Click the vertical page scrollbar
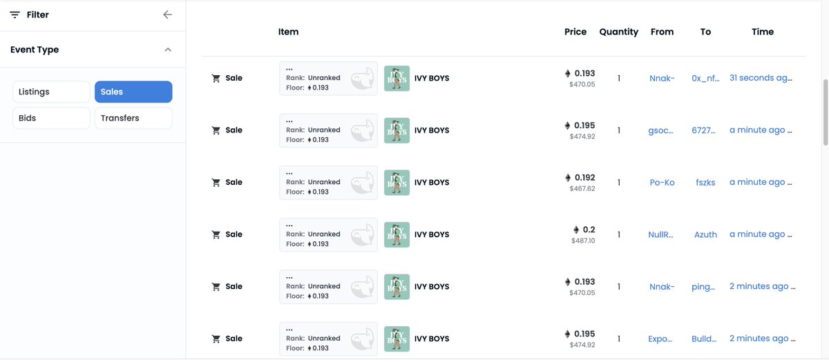This screenshot has width=829, height=362. coord(825,110)
